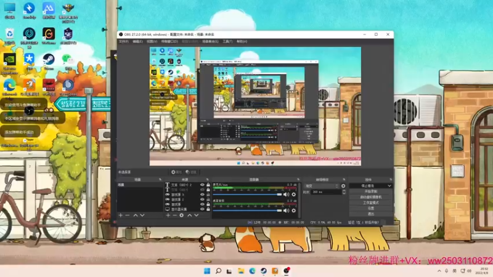
Task: Toggle visibility of 游戏源 2
Action: (x=202, y=199)
